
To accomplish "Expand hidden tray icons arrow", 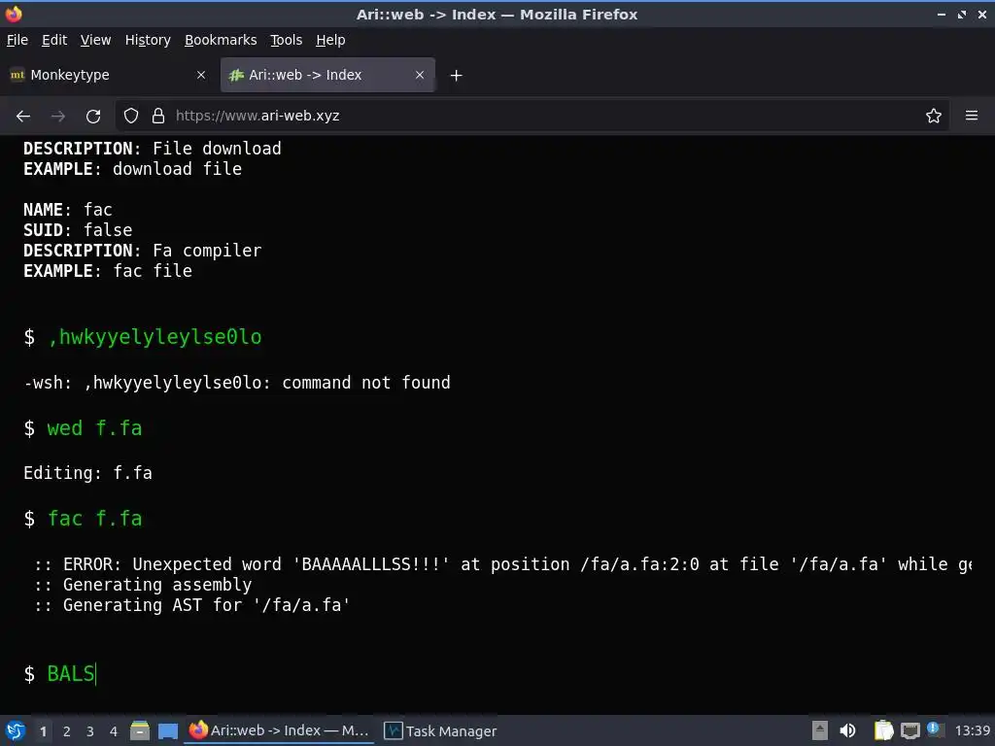I will 820,730.
